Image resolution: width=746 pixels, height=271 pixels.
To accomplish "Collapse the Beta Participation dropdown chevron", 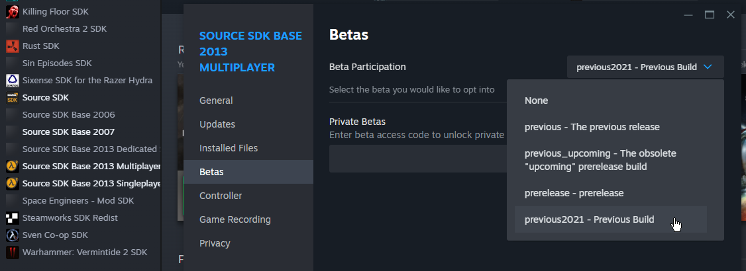I will [708, 67].
